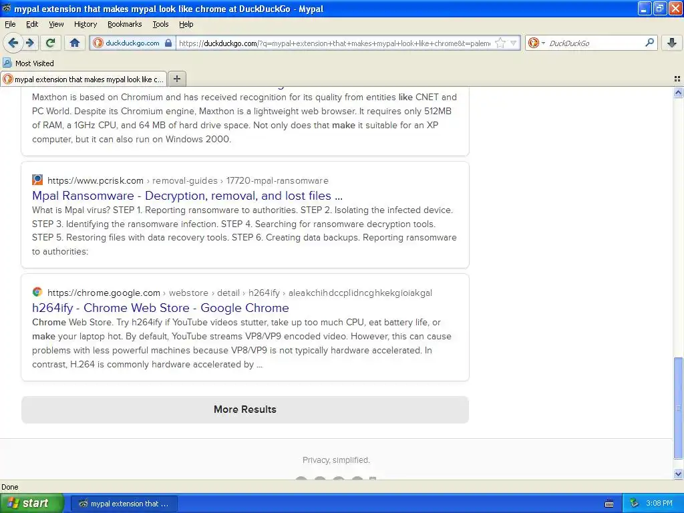Open the File menu
684x513 pixels.
tap(10, 24)
